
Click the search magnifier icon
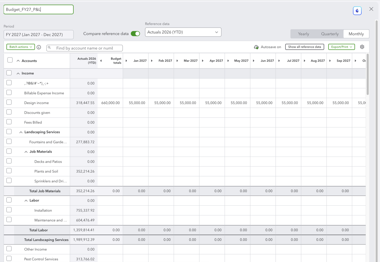coord(49,48)
